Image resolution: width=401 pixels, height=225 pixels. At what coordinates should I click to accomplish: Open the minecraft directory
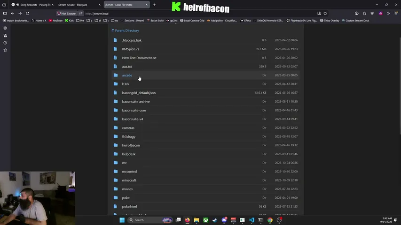point(129,180)
